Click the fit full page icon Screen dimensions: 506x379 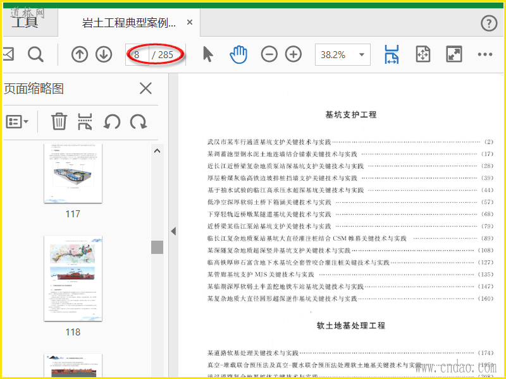pos(423,54)
